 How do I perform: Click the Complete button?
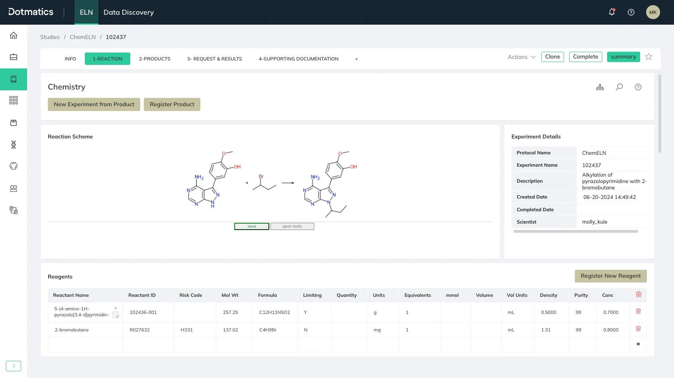click(x=586, y=57)
